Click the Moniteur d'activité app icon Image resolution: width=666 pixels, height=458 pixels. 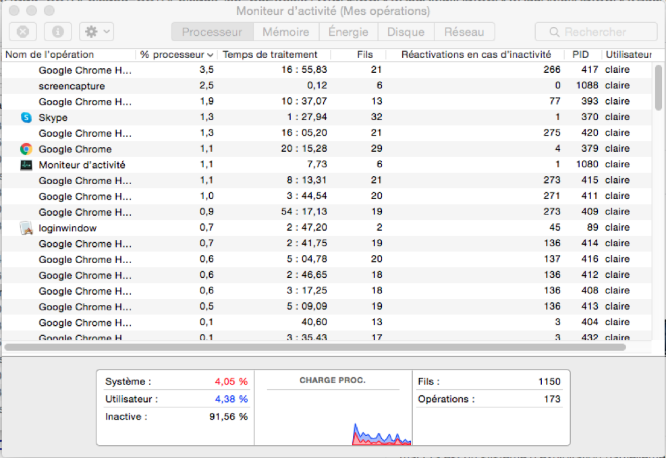tap(26, 165)
